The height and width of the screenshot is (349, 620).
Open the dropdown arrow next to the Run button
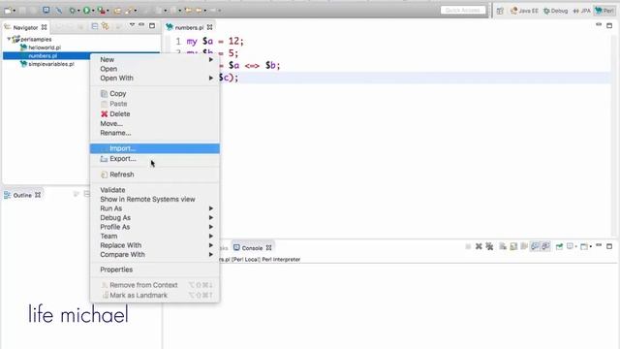point(93,11)
